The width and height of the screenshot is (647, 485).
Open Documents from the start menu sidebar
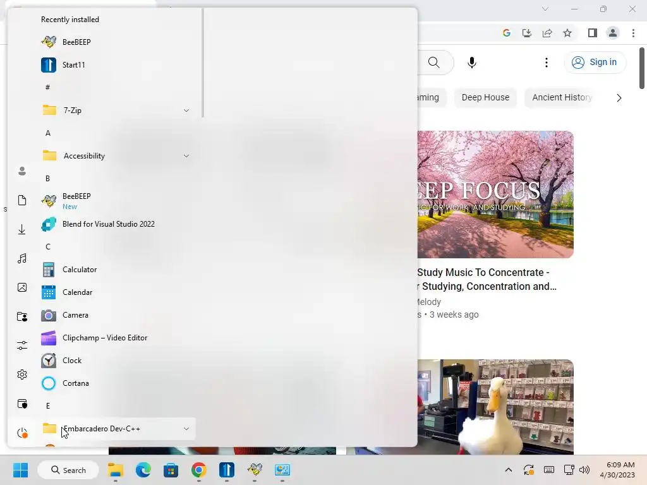22,200
